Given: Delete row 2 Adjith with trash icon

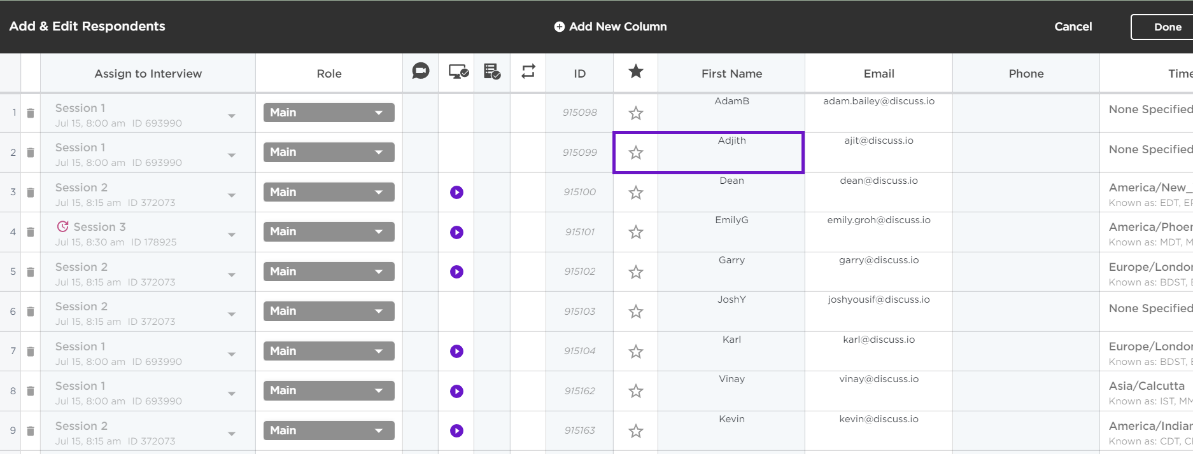Looking at the screenshot, I should click(x=31, y=153).
